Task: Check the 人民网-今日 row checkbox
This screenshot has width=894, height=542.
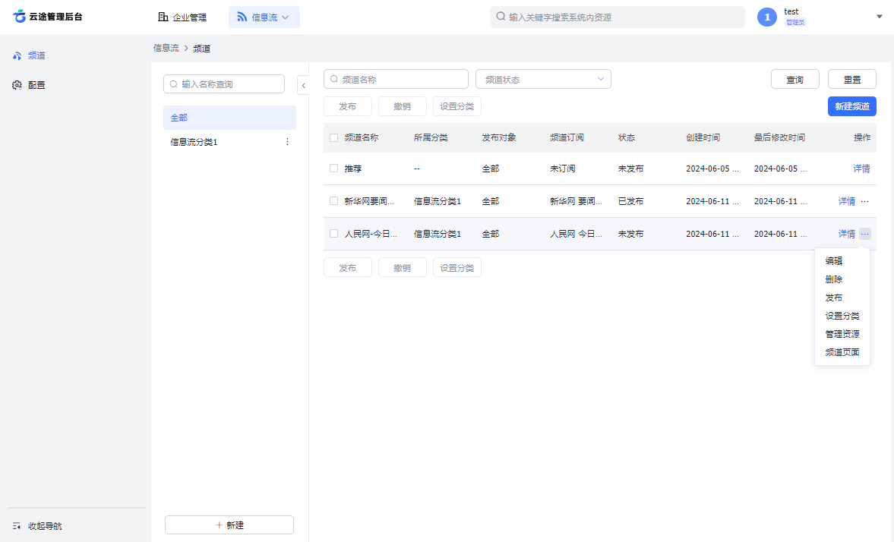Action: point(333,233)
